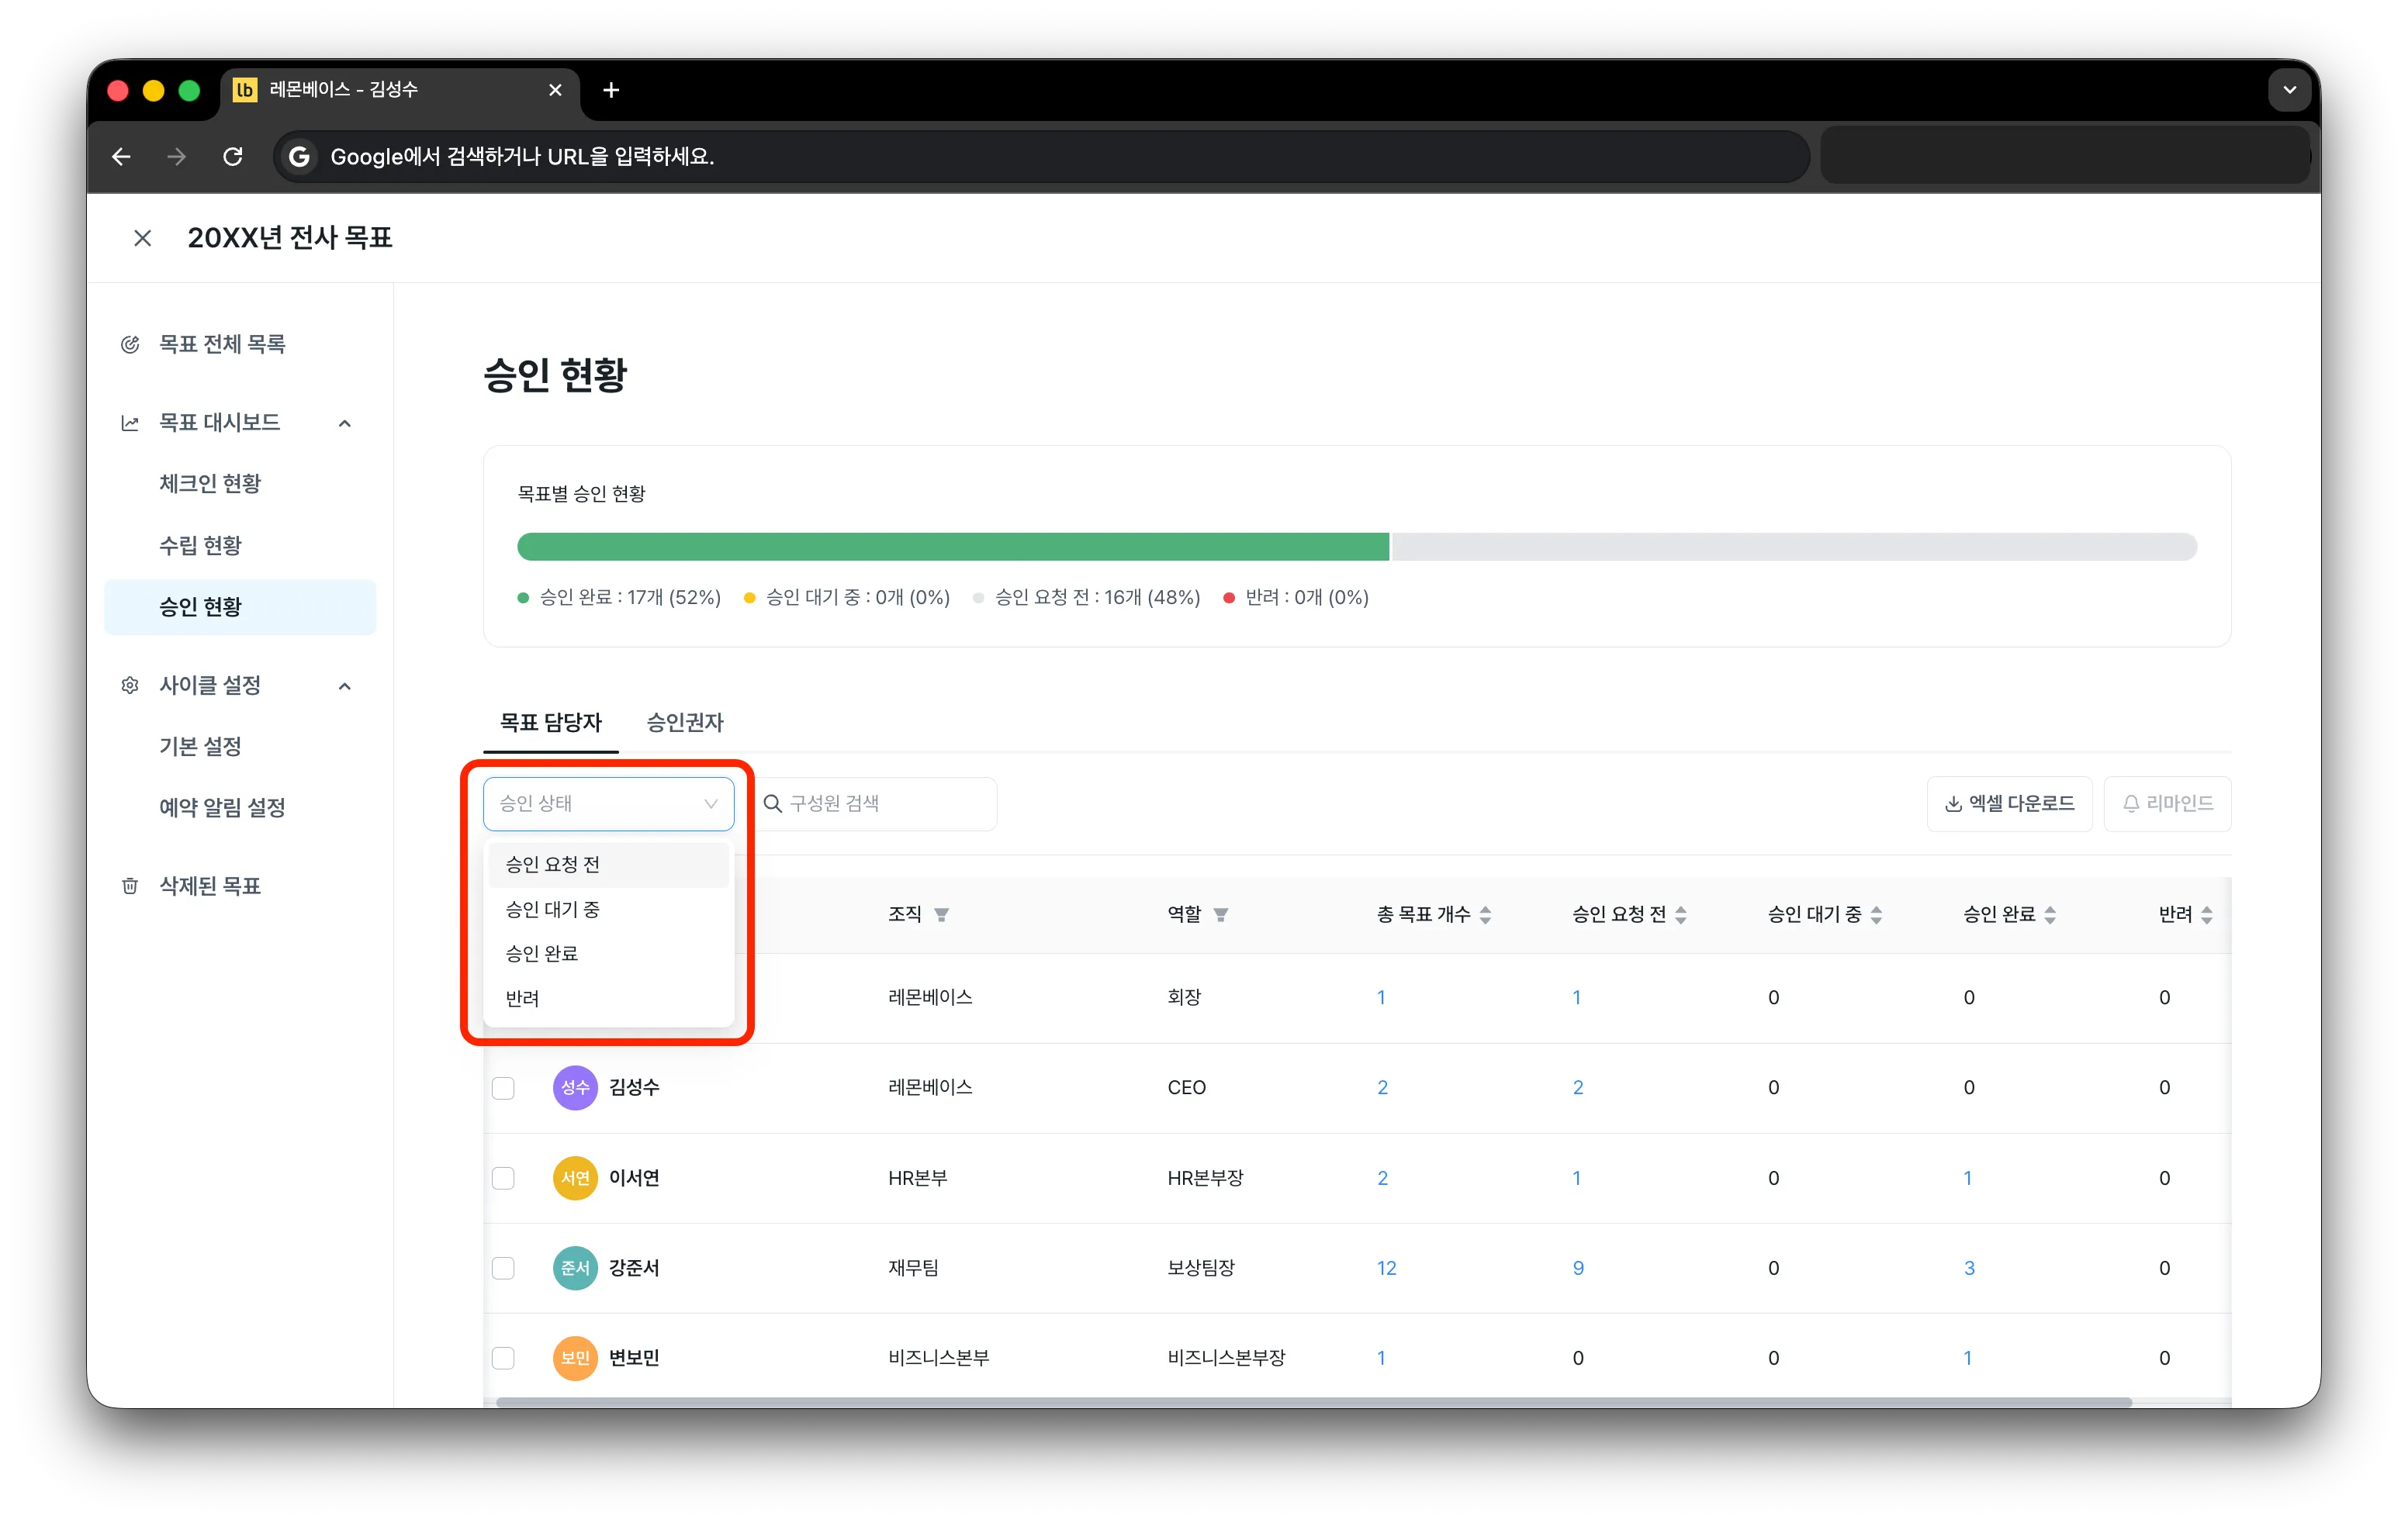Image resolution: width=2408 pixels, height=1523 pixels.
Task: Click the green 승인 완료 progress bar segment
Action: click(953, 547)
